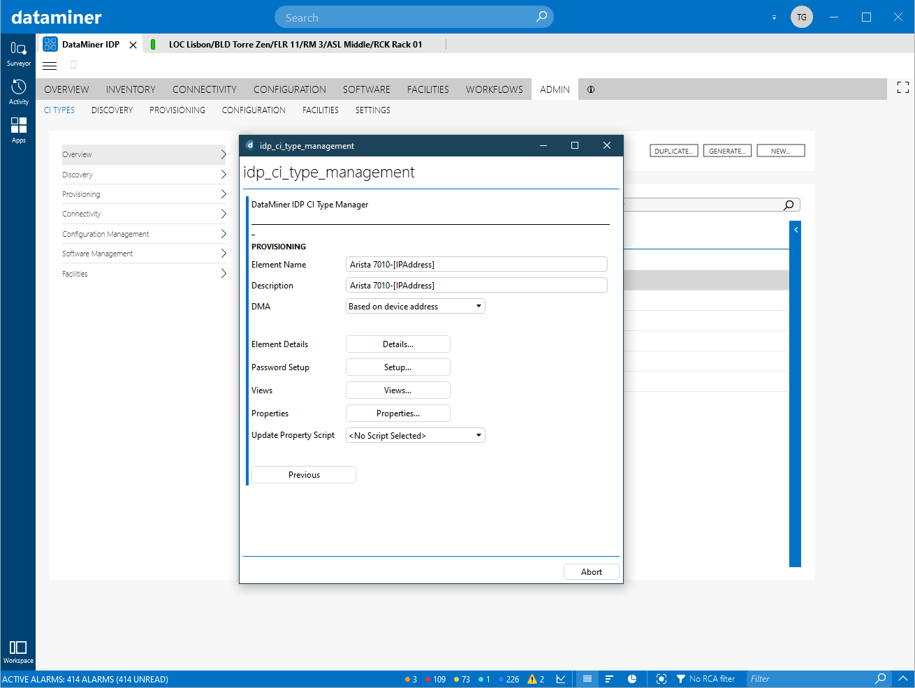Expand the Provisioning row chevron
The width and height of the screenshot is (915, 688).
click(x=224, y=193)
